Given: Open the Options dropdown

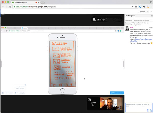Looking at the screenshot, I should click(x=144, y=12).
